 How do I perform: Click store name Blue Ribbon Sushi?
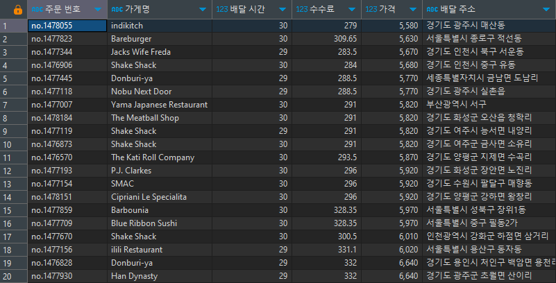tap(144, 223)
